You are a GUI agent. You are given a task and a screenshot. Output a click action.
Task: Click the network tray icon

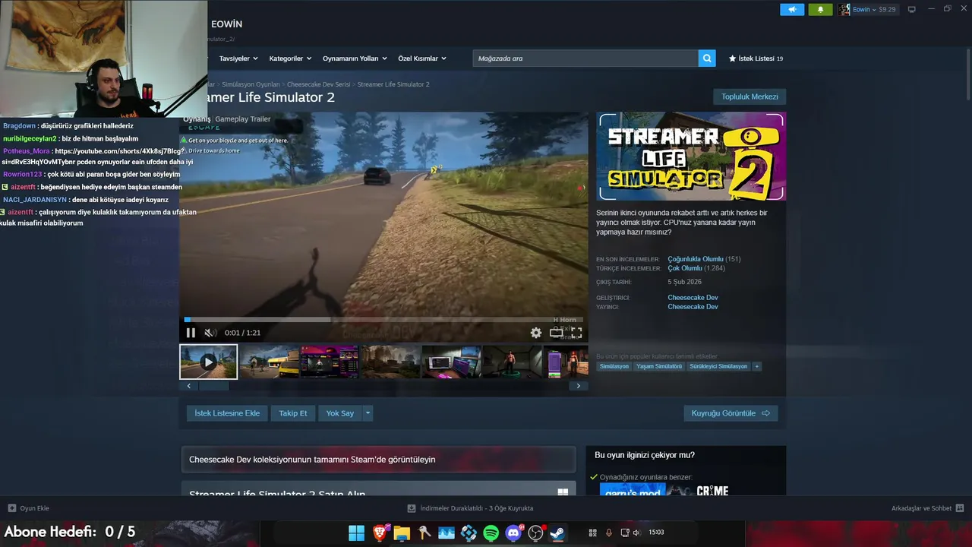click(x=625, y=533)
